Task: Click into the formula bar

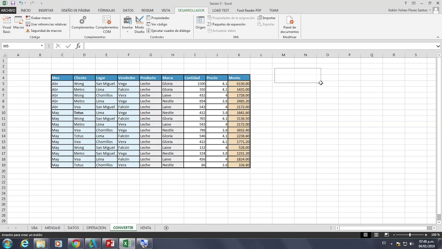Action: [259, 46]
